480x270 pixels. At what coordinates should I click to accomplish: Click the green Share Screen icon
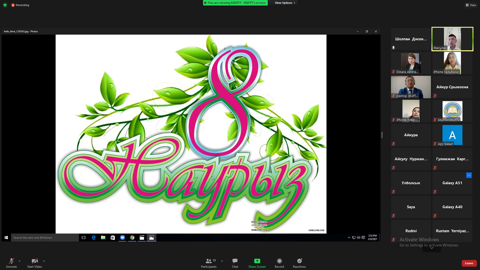tap(257, 261)
